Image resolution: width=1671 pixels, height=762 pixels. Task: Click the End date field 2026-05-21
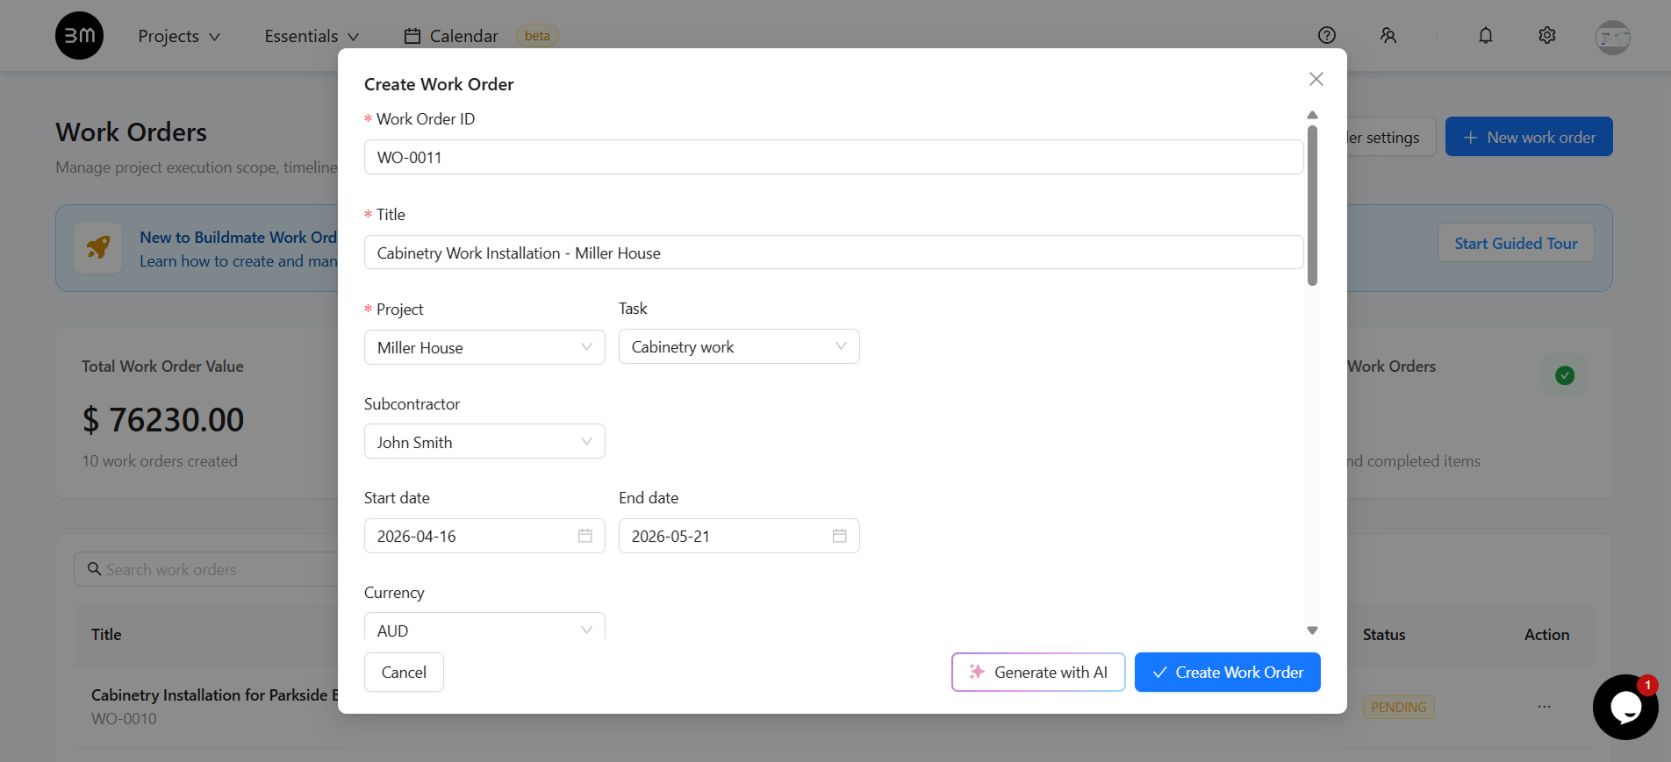click(739, 536)
